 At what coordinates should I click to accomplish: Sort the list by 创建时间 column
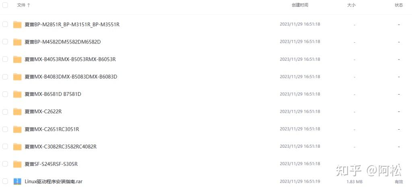pos(300,5)
